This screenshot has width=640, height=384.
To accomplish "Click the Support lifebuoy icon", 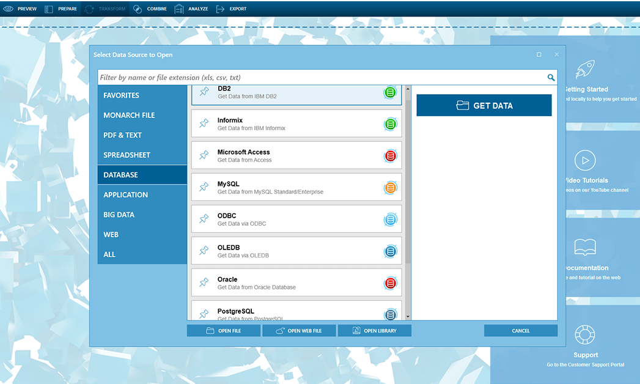I will (x=585, y=335).
